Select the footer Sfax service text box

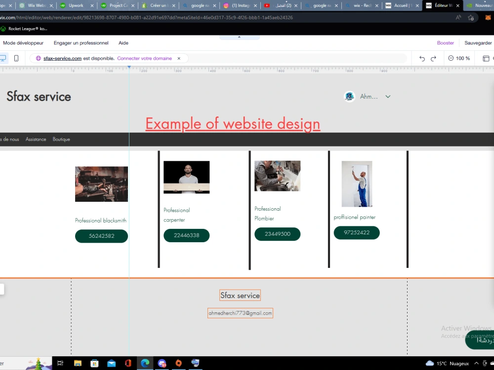(x=240, y=295)
